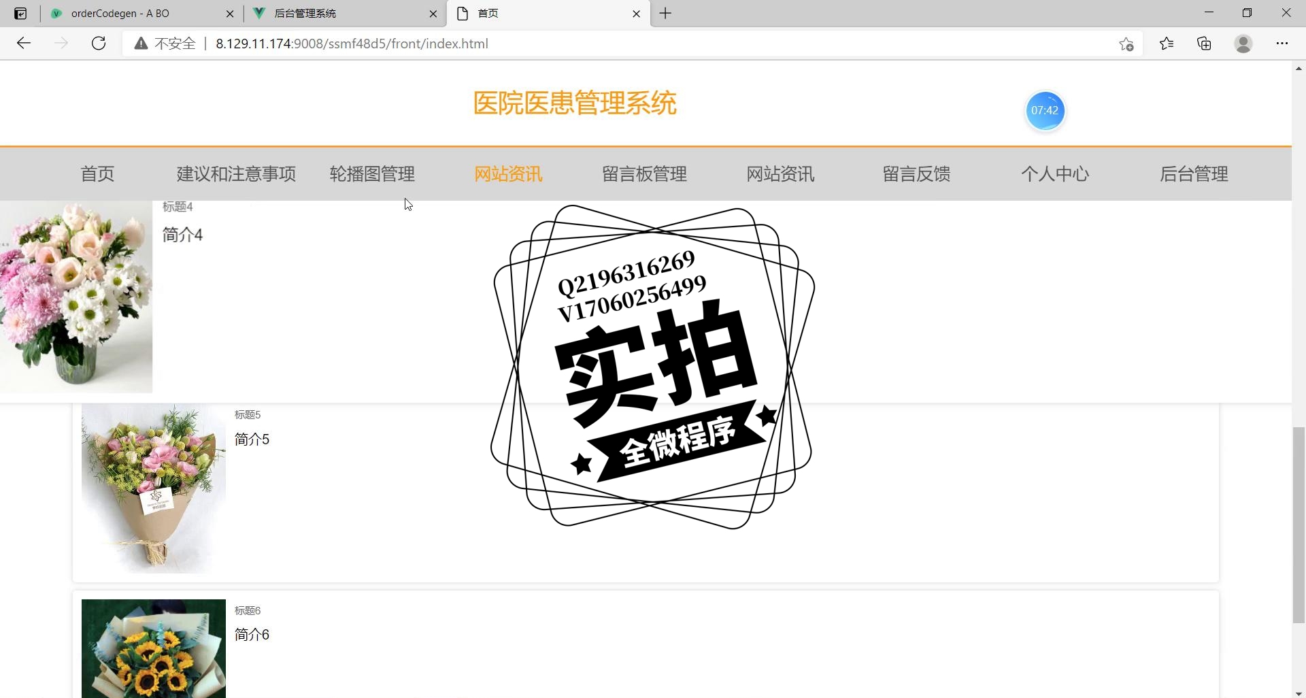The width and height of the screenshot is (1306, 698).
Task: Open 个人中心 navigation item
Action: pos(1055,174)
